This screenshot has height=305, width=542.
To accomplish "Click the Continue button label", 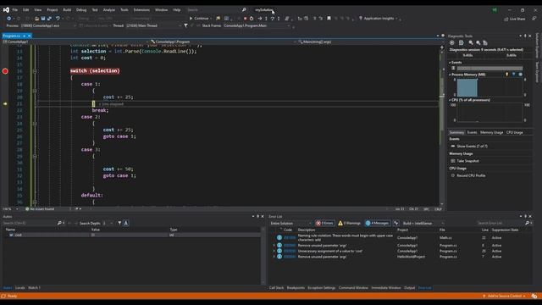I will pyautogui.click(x=202, y=19).
